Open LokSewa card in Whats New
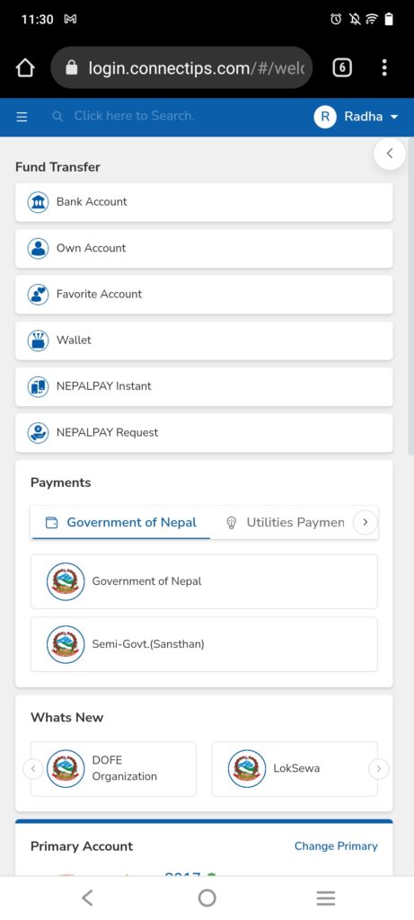This screenshot has width=414, height=920. tap(295, 769)
